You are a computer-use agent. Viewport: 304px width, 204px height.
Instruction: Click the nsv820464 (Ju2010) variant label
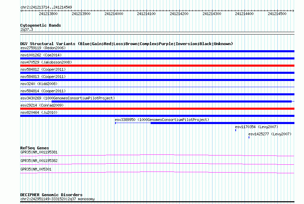(x=39, y=112)
